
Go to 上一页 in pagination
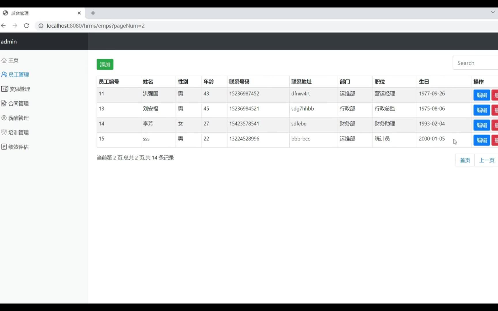(x=486, y=160)
